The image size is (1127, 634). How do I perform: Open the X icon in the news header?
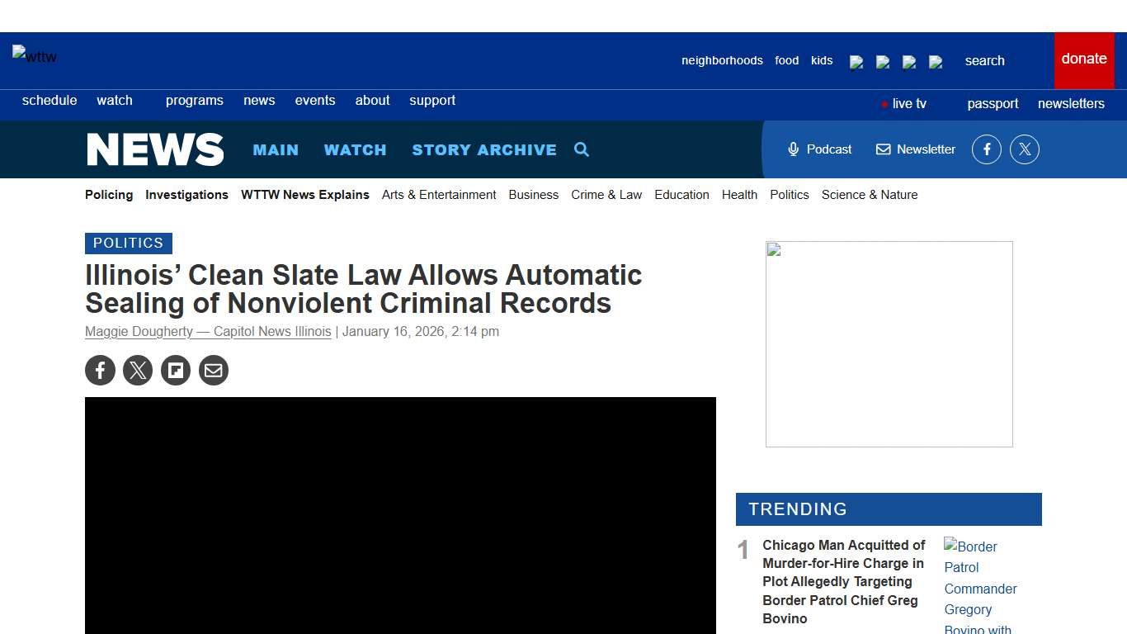(1025, 149)
